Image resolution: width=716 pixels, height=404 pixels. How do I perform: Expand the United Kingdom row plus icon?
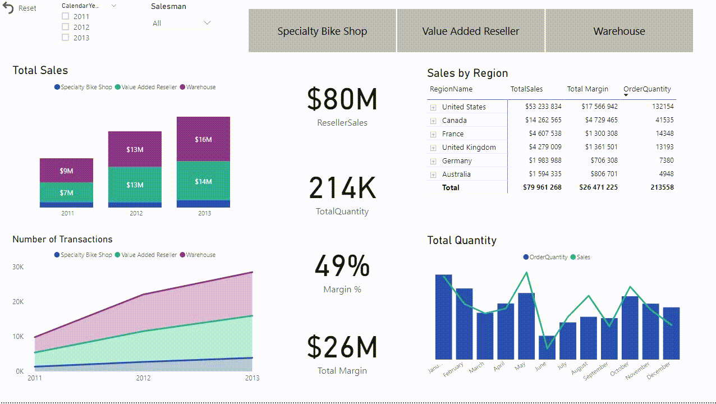pyautogui.click(x=433, y=148)
